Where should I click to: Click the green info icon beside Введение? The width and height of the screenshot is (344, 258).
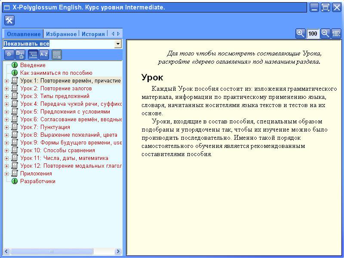pyautogui.click(x=15, y=65)
